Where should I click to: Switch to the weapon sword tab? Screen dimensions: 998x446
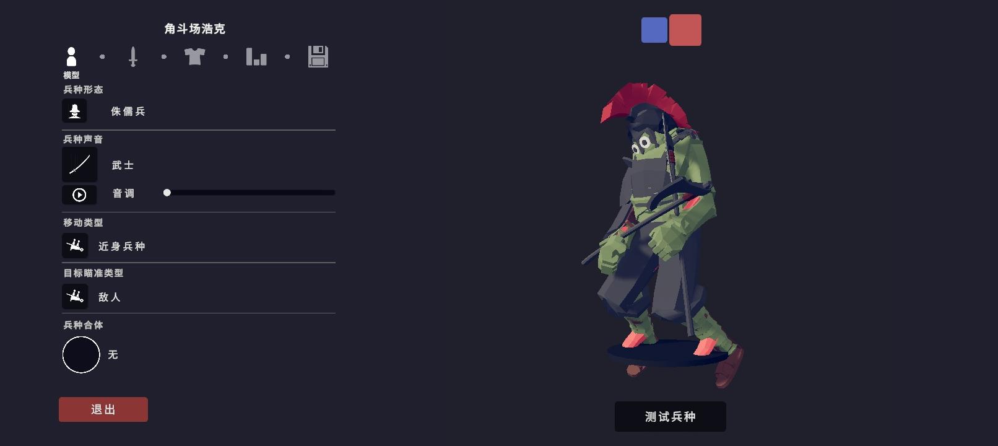coord(132,56)
